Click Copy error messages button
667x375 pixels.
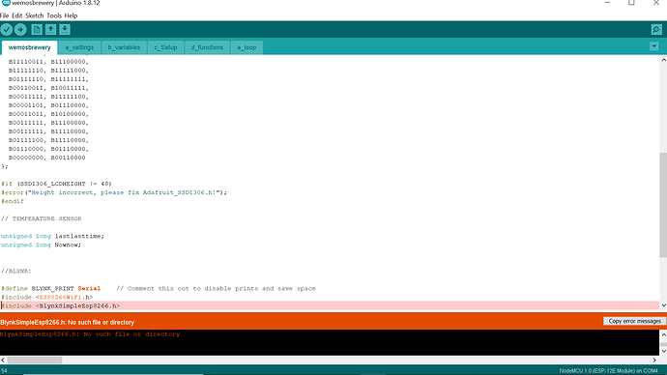pos(634,321)
